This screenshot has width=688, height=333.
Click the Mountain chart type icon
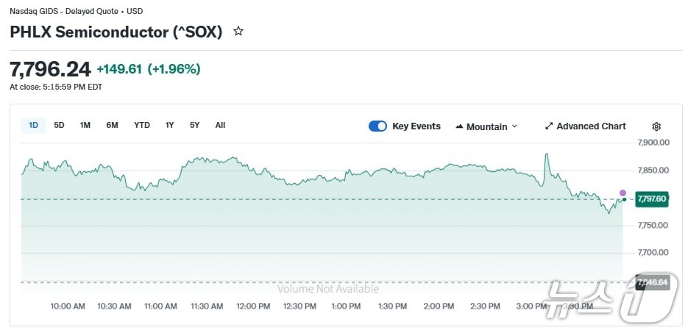pyautogui.click(x=460, y=126)
